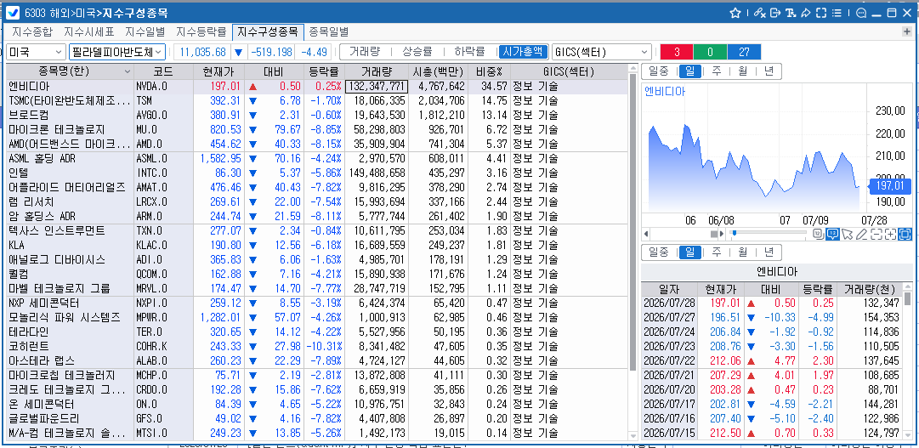
Task: Click the stock table scrollbar down arrow
Action: pos(633,436)
